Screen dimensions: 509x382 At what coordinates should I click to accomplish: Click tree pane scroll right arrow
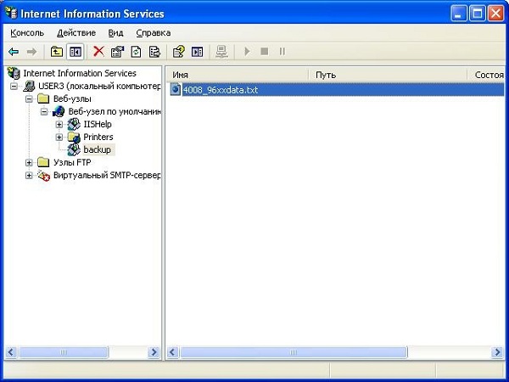[x=154, y=352]
